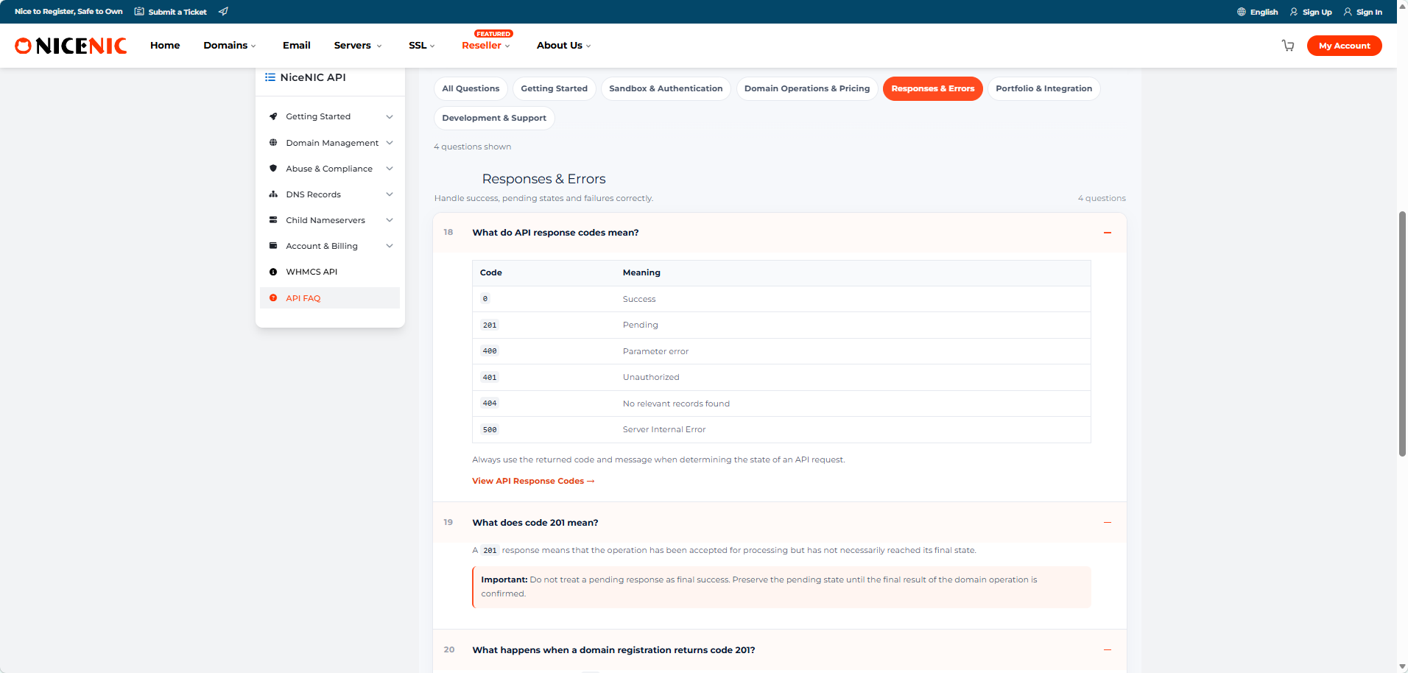Click the Child Nameservers server icon
Screen dimensions: 1408x673
(x=273, y=220)
